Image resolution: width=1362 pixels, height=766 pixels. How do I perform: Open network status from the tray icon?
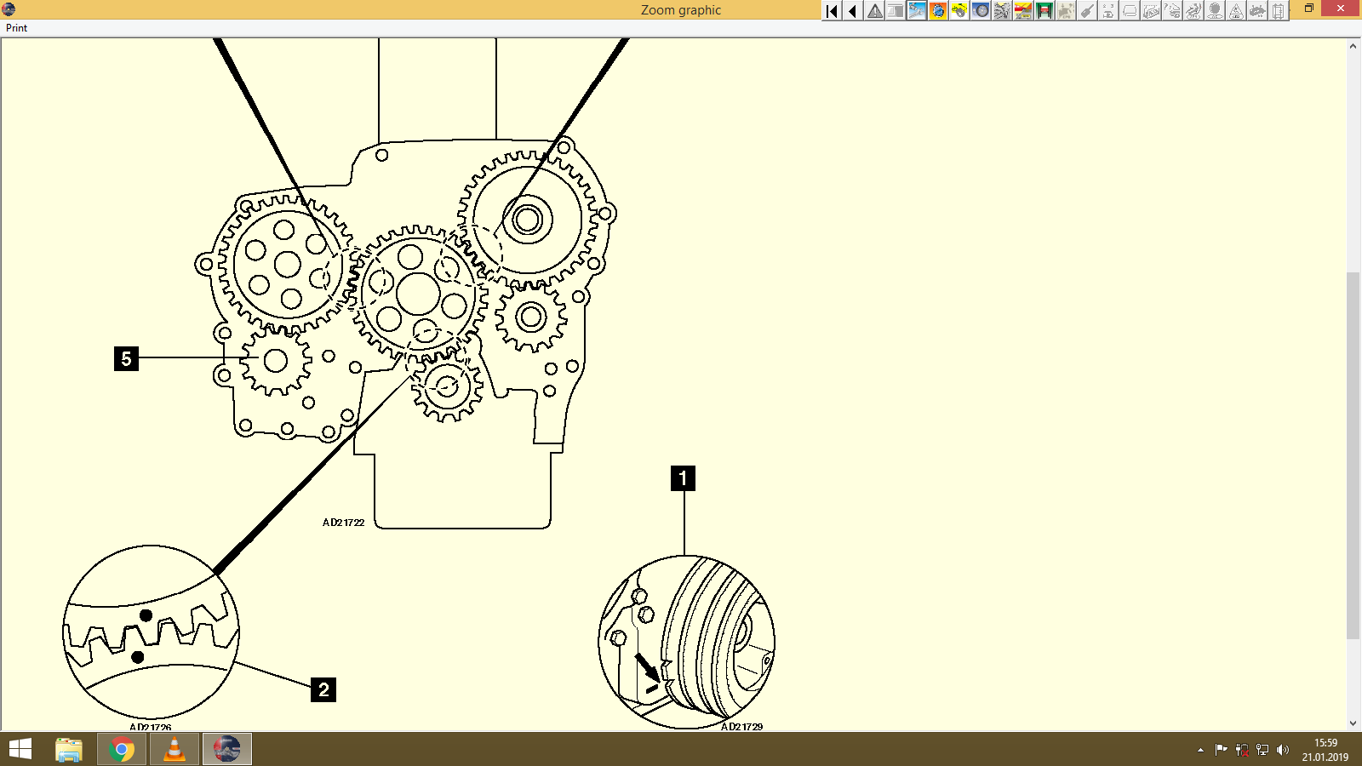point(1262,750)
